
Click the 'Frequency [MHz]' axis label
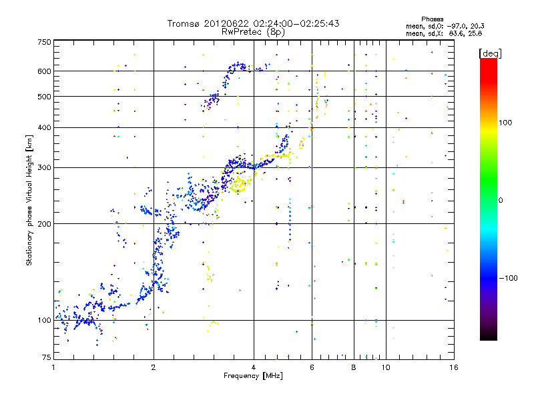[x=253, y=376]
